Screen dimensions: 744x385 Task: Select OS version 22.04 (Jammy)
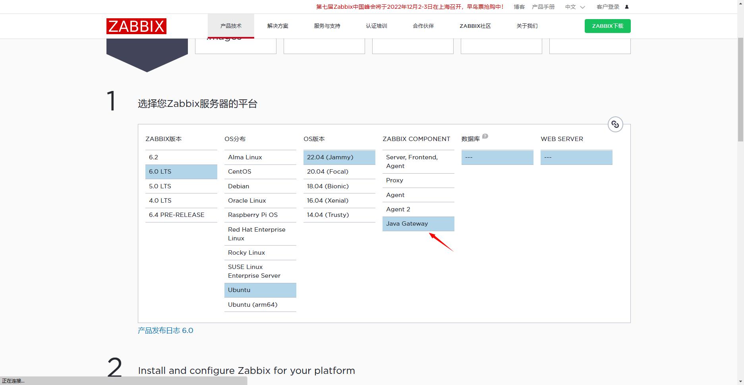(339, 157)
